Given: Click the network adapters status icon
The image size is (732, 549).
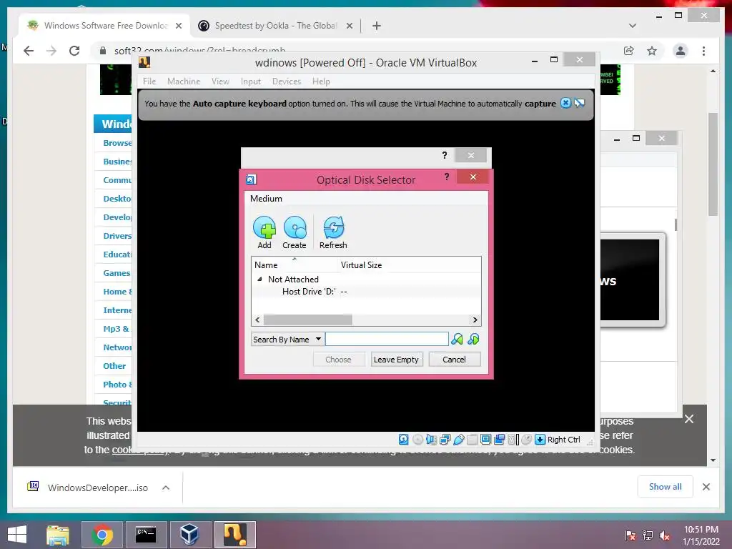Looking at the screenshot, I should coord(445,440).
